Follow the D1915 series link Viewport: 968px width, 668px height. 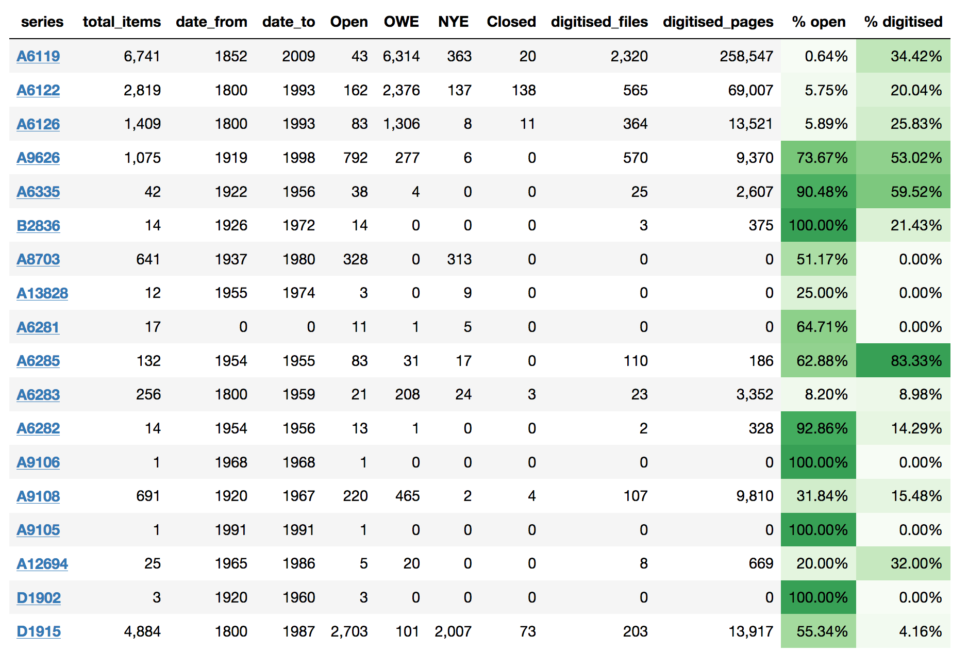pos(39,631)
